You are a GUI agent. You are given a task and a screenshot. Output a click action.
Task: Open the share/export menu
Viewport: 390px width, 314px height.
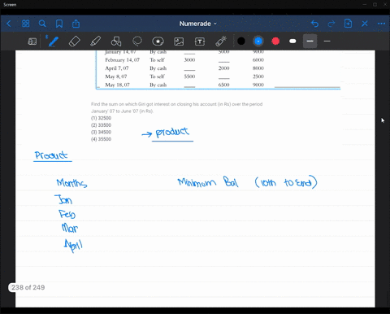click(76, 24)
